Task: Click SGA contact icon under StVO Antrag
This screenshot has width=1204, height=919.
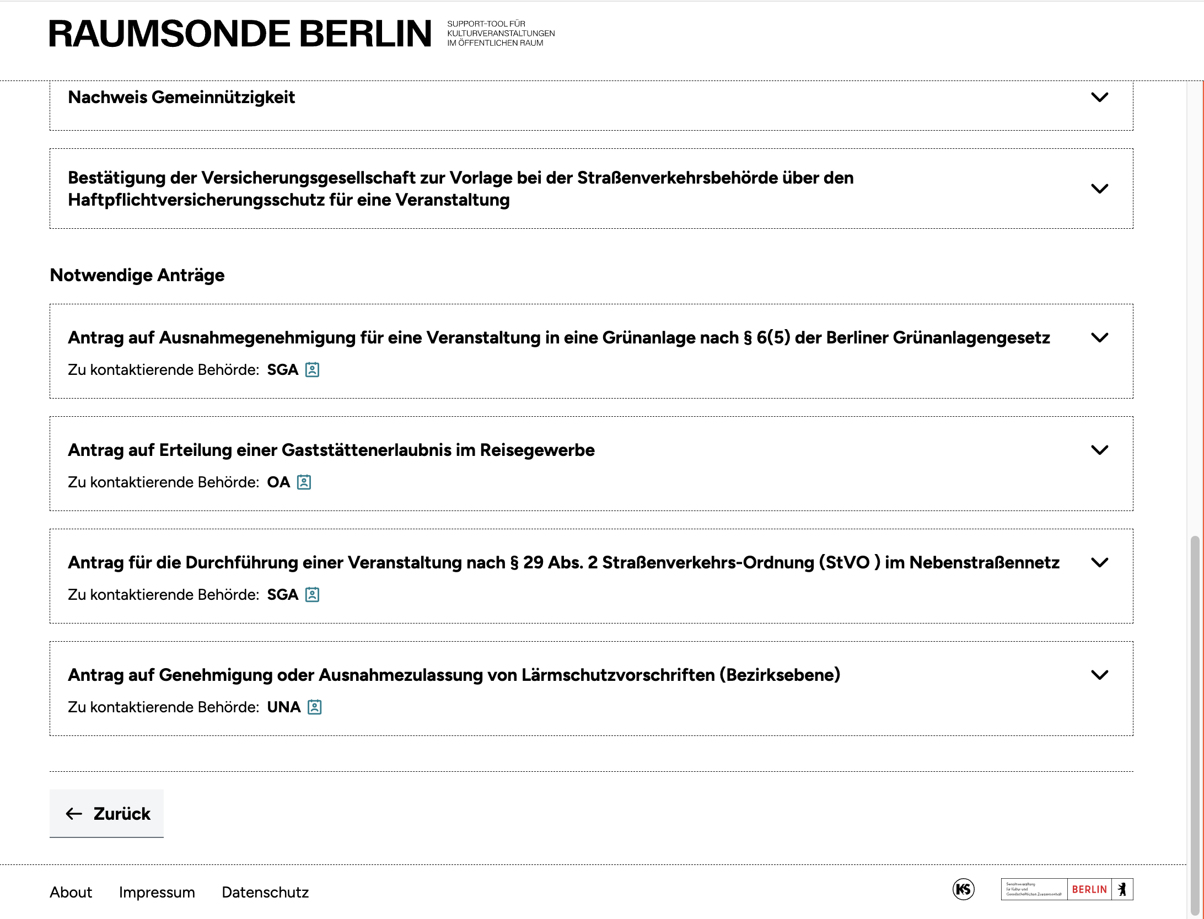Action: 312,594
